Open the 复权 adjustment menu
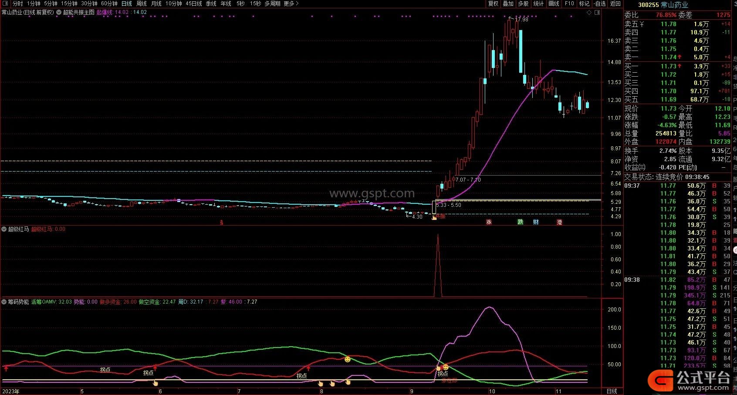 pyautogui.click(x=493, y=3)
